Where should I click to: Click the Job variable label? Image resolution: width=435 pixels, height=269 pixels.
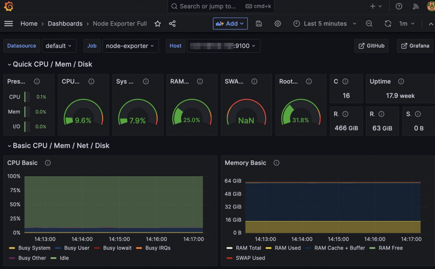(92, 46)
